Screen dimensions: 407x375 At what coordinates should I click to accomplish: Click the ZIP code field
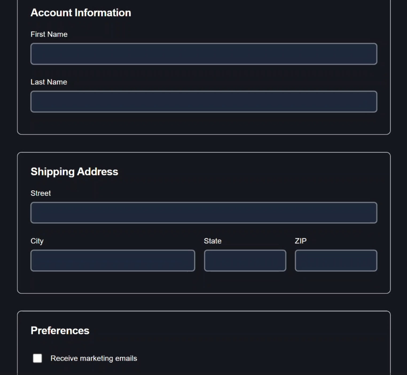point(336,260)
